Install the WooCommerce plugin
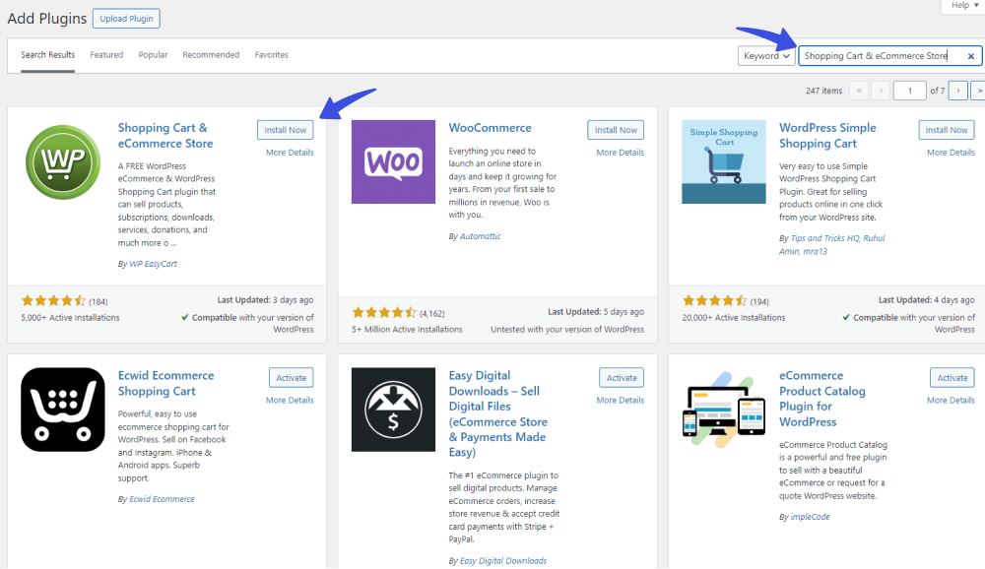Viewport: 985px width, 569px height. tap(616, 130)
